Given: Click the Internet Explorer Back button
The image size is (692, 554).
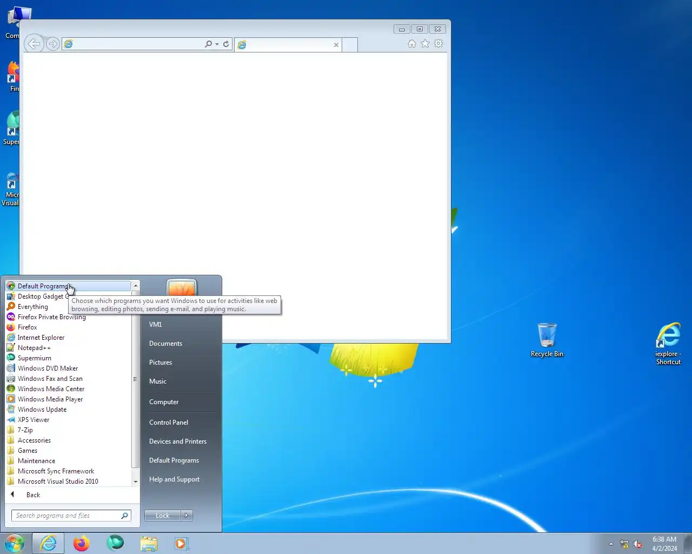Looking at the screenshot, I should 34,44.
